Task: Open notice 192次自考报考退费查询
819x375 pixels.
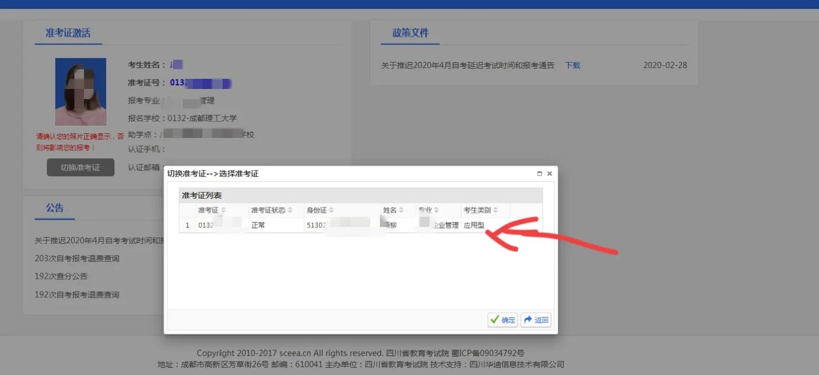Action: (77, 294)
